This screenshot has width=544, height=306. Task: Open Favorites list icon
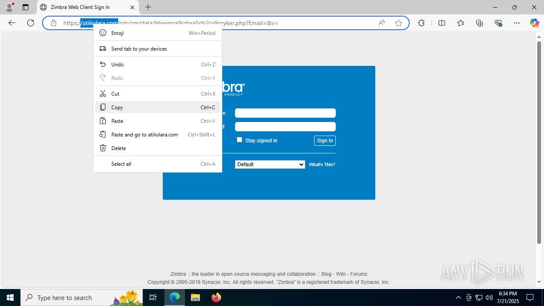[461, 23]
